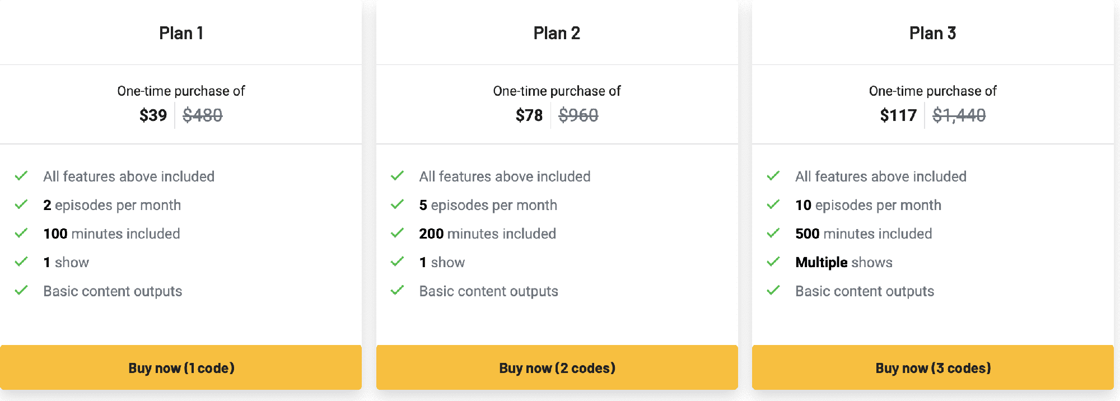Click the crossed-out $1,440 price
1120x401 pixels.
click(959, 115)
